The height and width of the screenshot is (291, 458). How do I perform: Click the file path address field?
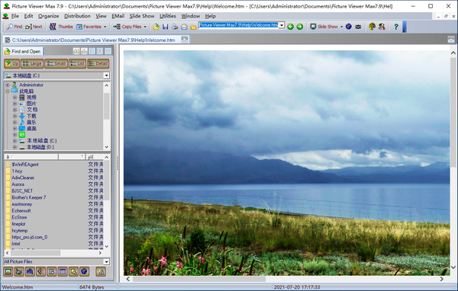pos(238,25)
